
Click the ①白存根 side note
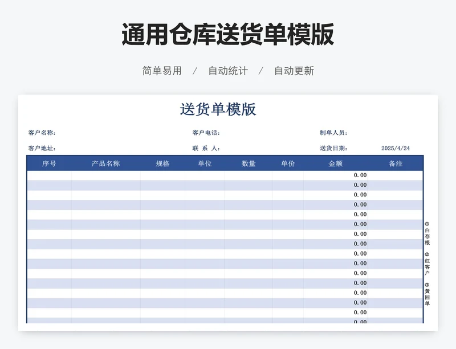pyautogui.click(x=427, y=233)
